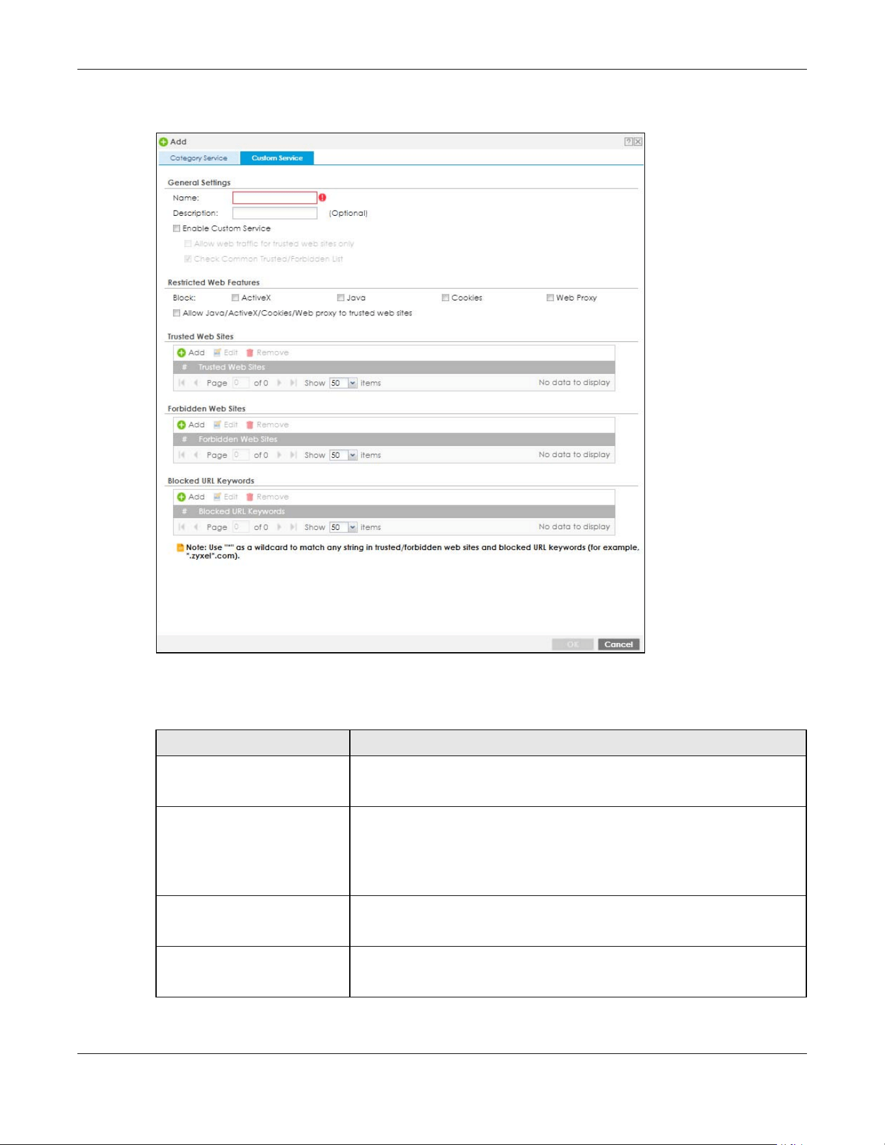The width and height of the screenshot is (885, 1145).
Task: Click Add icon in Blocked URL Keywords
Action: pyautogui.click(x=181, y=497)
